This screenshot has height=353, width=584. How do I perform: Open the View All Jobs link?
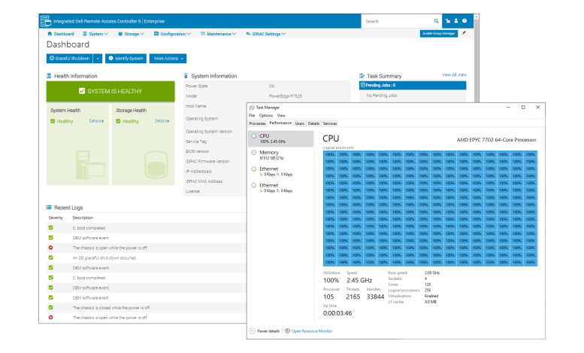(x=454, y=75)
